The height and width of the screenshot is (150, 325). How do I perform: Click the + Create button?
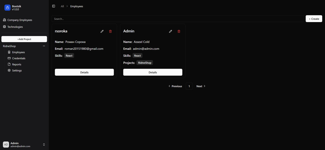[x=314, y=19]
